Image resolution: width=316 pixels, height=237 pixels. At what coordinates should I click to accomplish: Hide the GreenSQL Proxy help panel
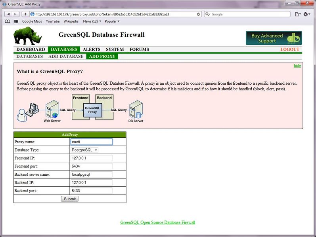(x=297, y=66)
